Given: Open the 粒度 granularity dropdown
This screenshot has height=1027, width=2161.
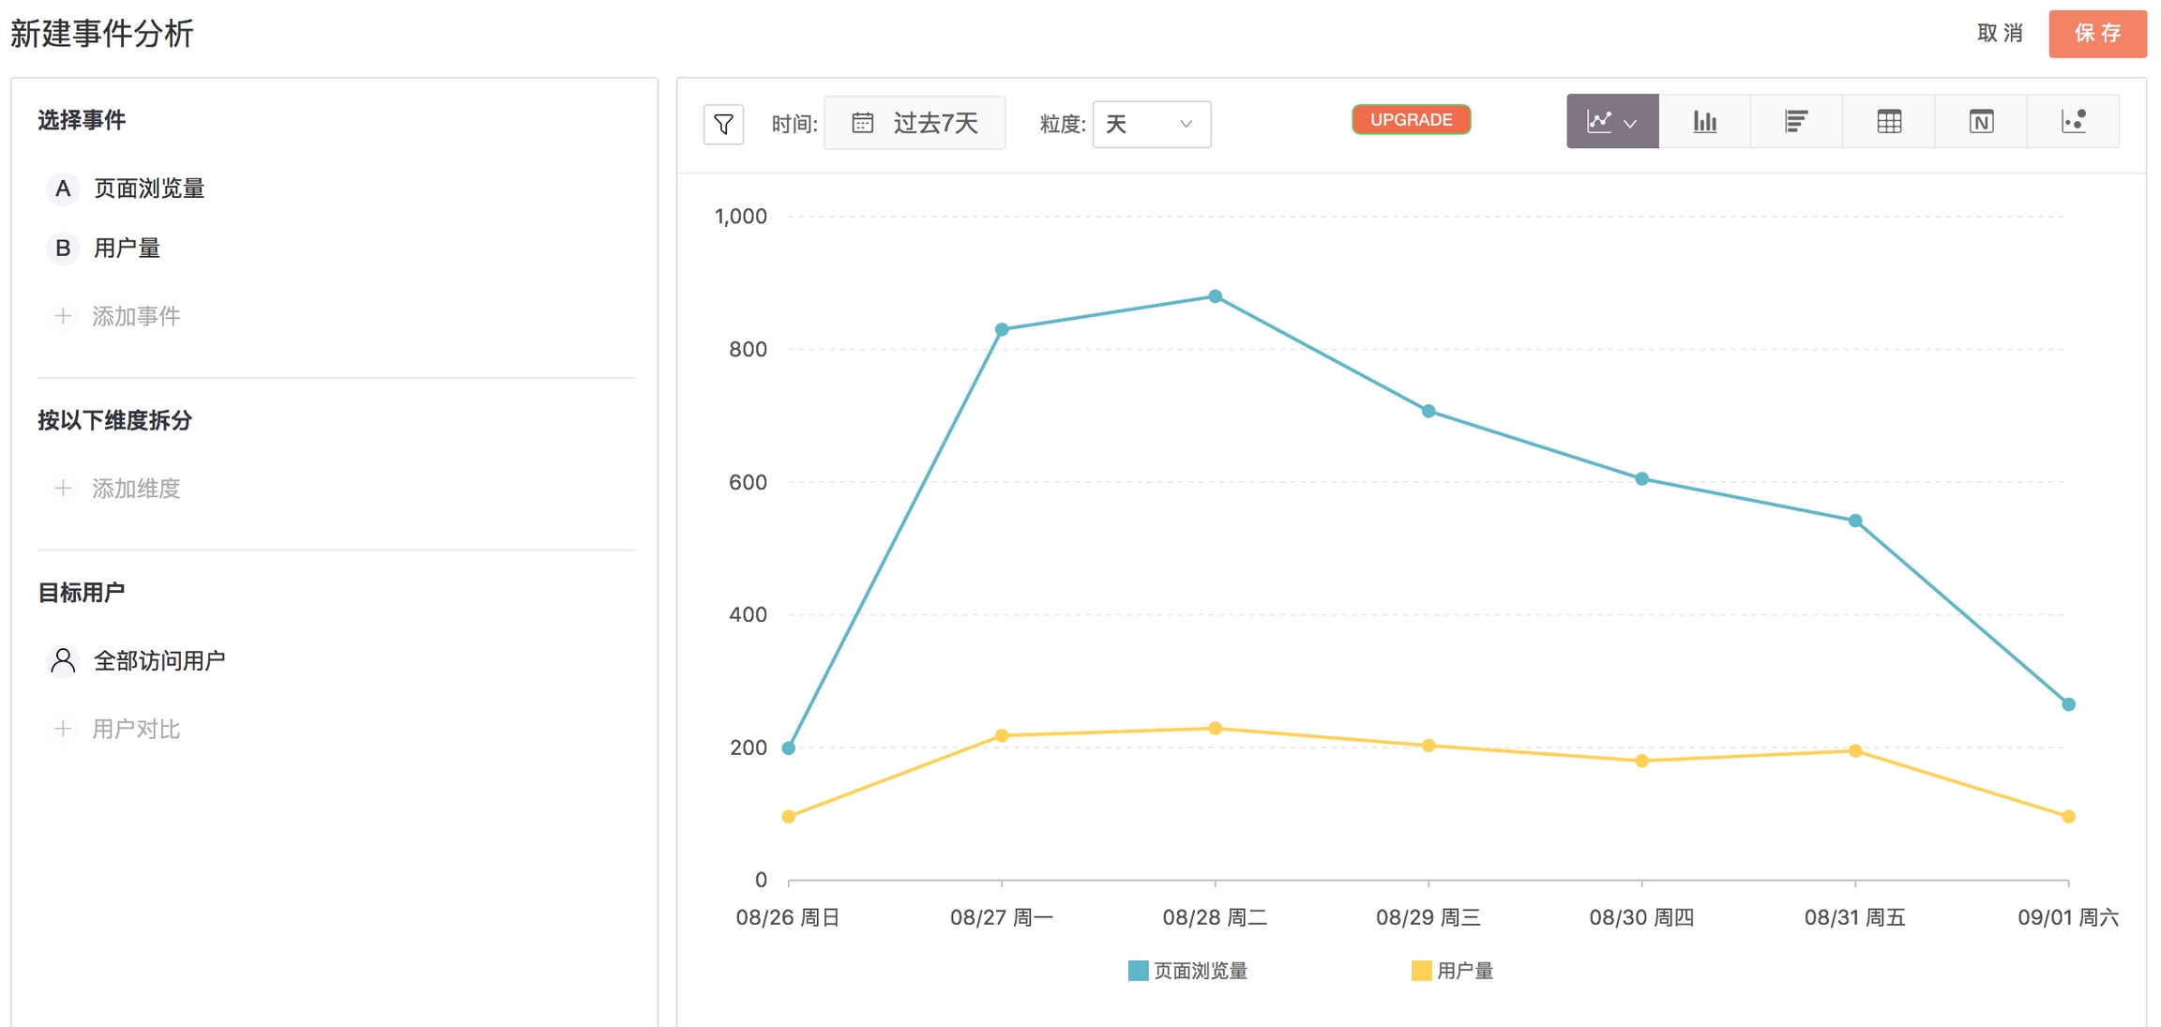Looking at the screenshot, I should pyautogui.click(x=1151, y=124).
